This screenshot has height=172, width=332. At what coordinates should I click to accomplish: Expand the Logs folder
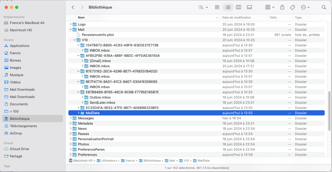coord(71,24)
